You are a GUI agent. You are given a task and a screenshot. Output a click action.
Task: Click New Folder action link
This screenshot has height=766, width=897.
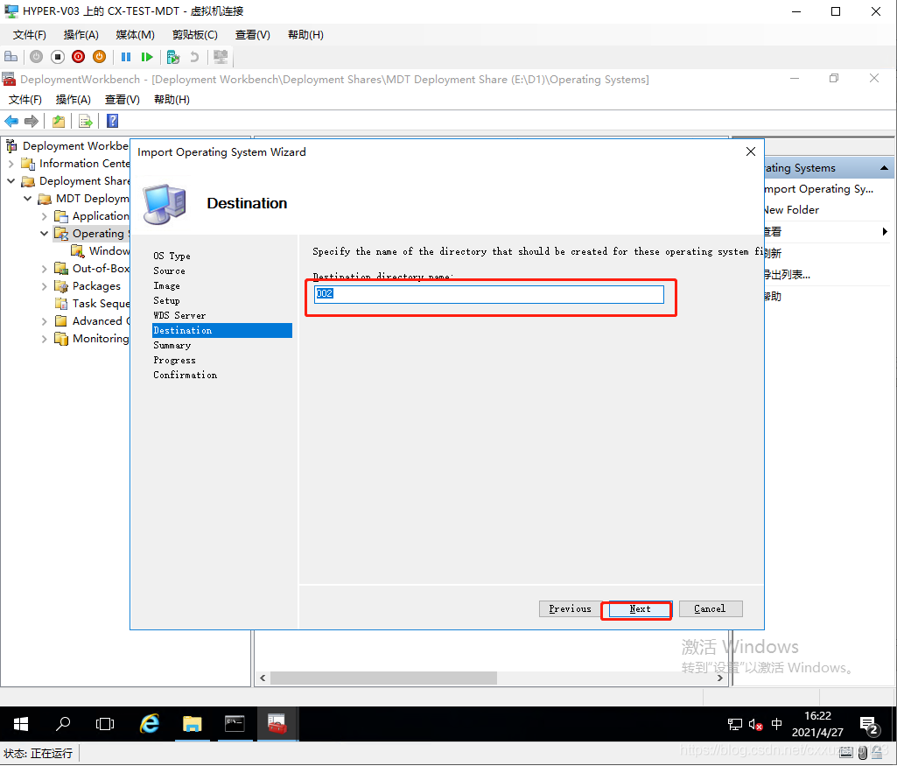[792, 210]
